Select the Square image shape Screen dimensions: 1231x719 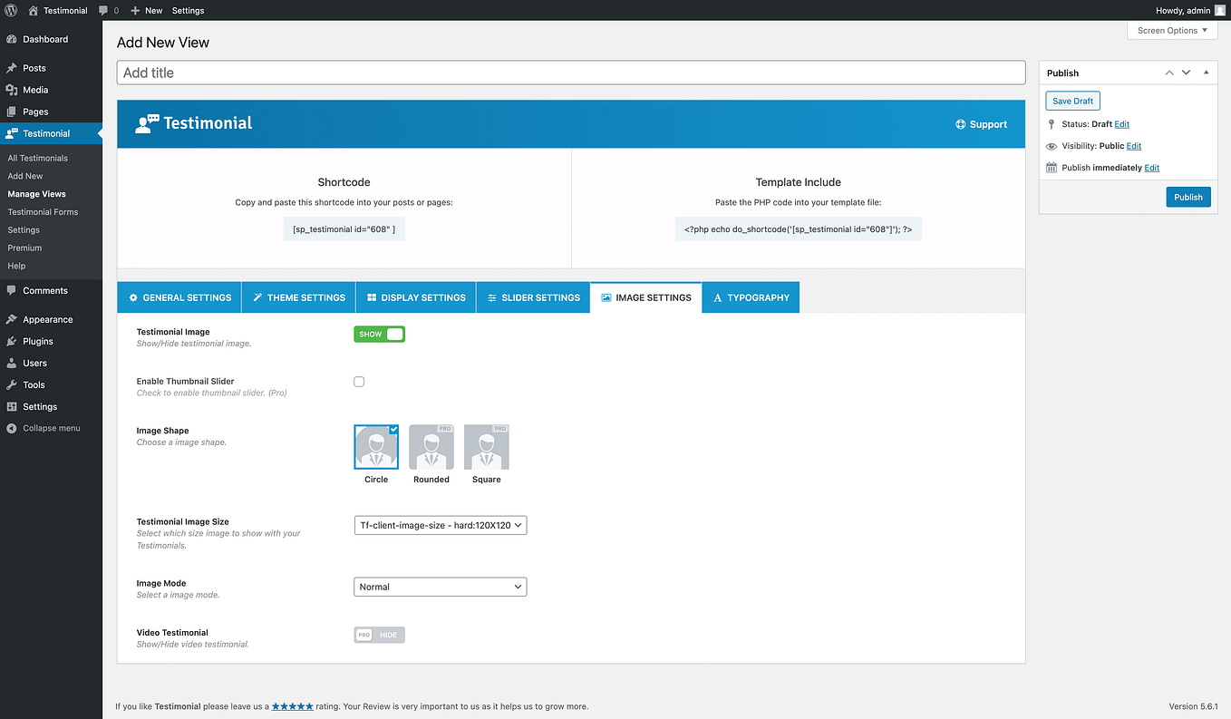coord(487,446)
